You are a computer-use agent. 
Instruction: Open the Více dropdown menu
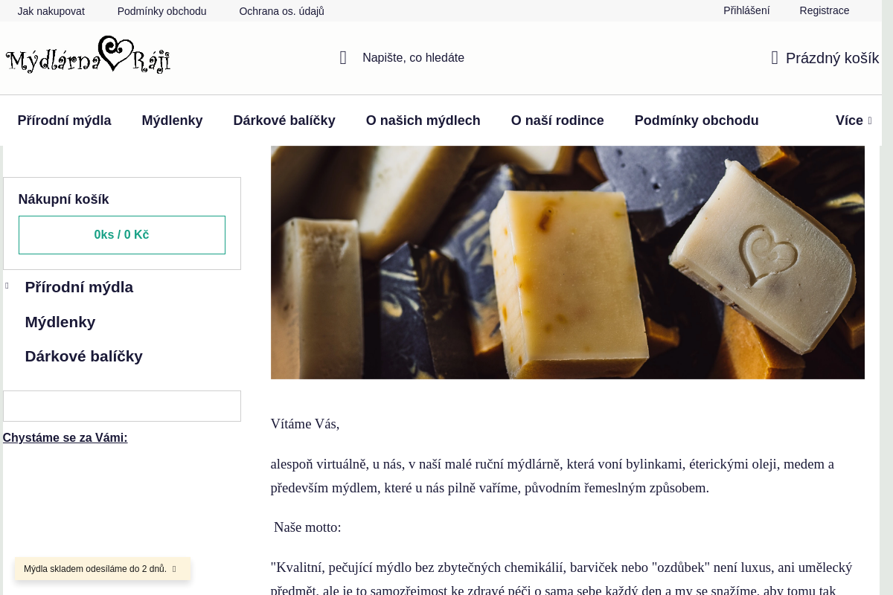click(x=853, y=120)
